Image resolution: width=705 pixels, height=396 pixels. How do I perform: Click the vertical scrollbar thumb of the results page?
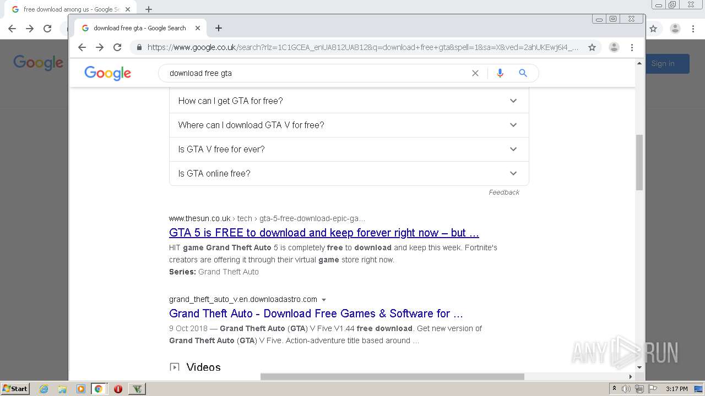point(639,162)
